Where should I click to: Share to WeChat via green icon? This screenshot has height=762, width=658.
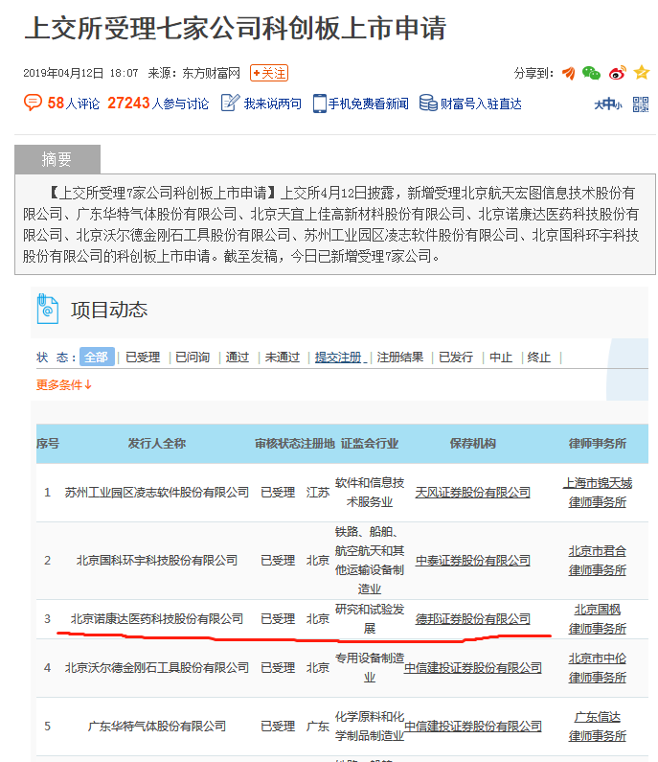[591, 74]
